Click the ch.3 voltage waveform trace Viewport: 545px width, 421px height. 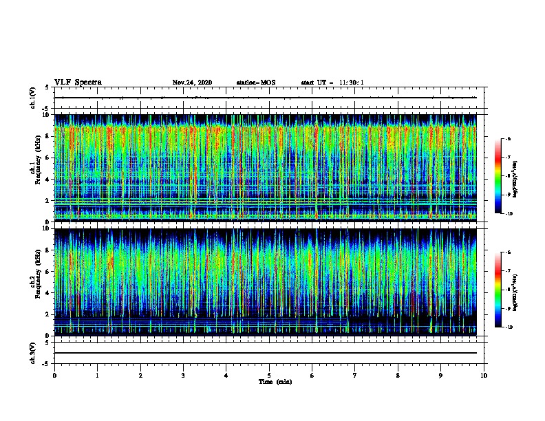(x=266, y=353)
